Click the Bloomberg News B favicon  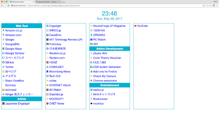pos(47,72)
